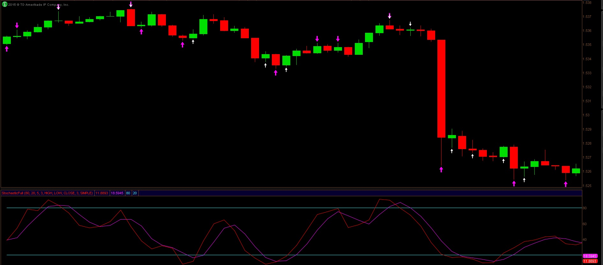Click the 1.53 label on the price axis
Viewport: 603px width, 265px height.
click(586, 115)
